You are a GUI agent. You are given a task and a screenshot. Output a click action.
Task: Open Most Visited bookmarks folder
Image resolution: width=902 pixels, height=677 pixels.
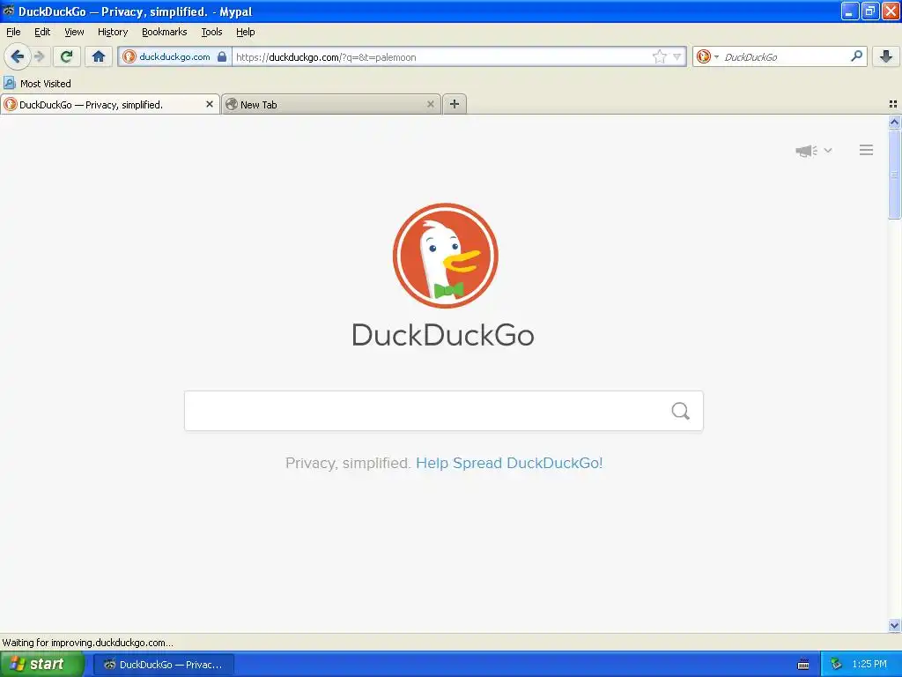pos(37,84)
